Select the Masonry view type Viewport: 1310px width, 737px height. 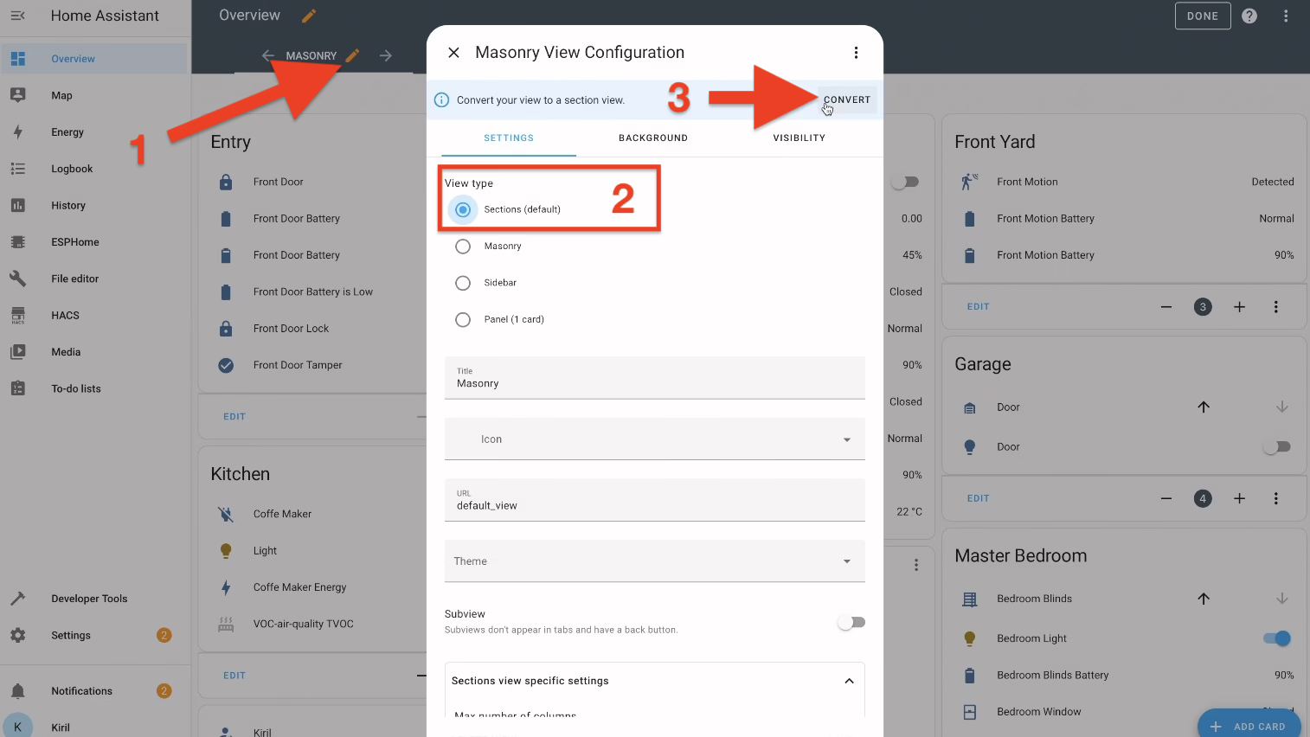(x=463, y=247)
